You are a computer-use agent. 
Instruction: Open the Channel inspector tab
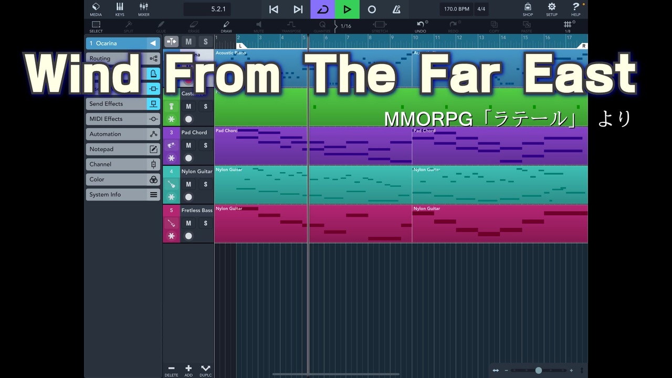[123, 164]
